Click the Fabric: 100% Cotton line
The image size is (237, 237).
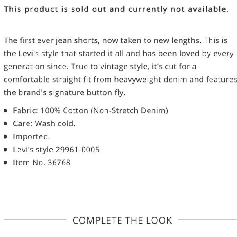[x=90, y=111]
